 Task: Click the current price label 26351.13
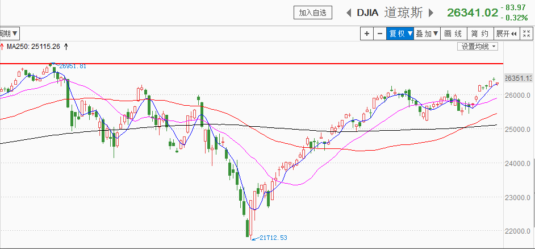519,78
